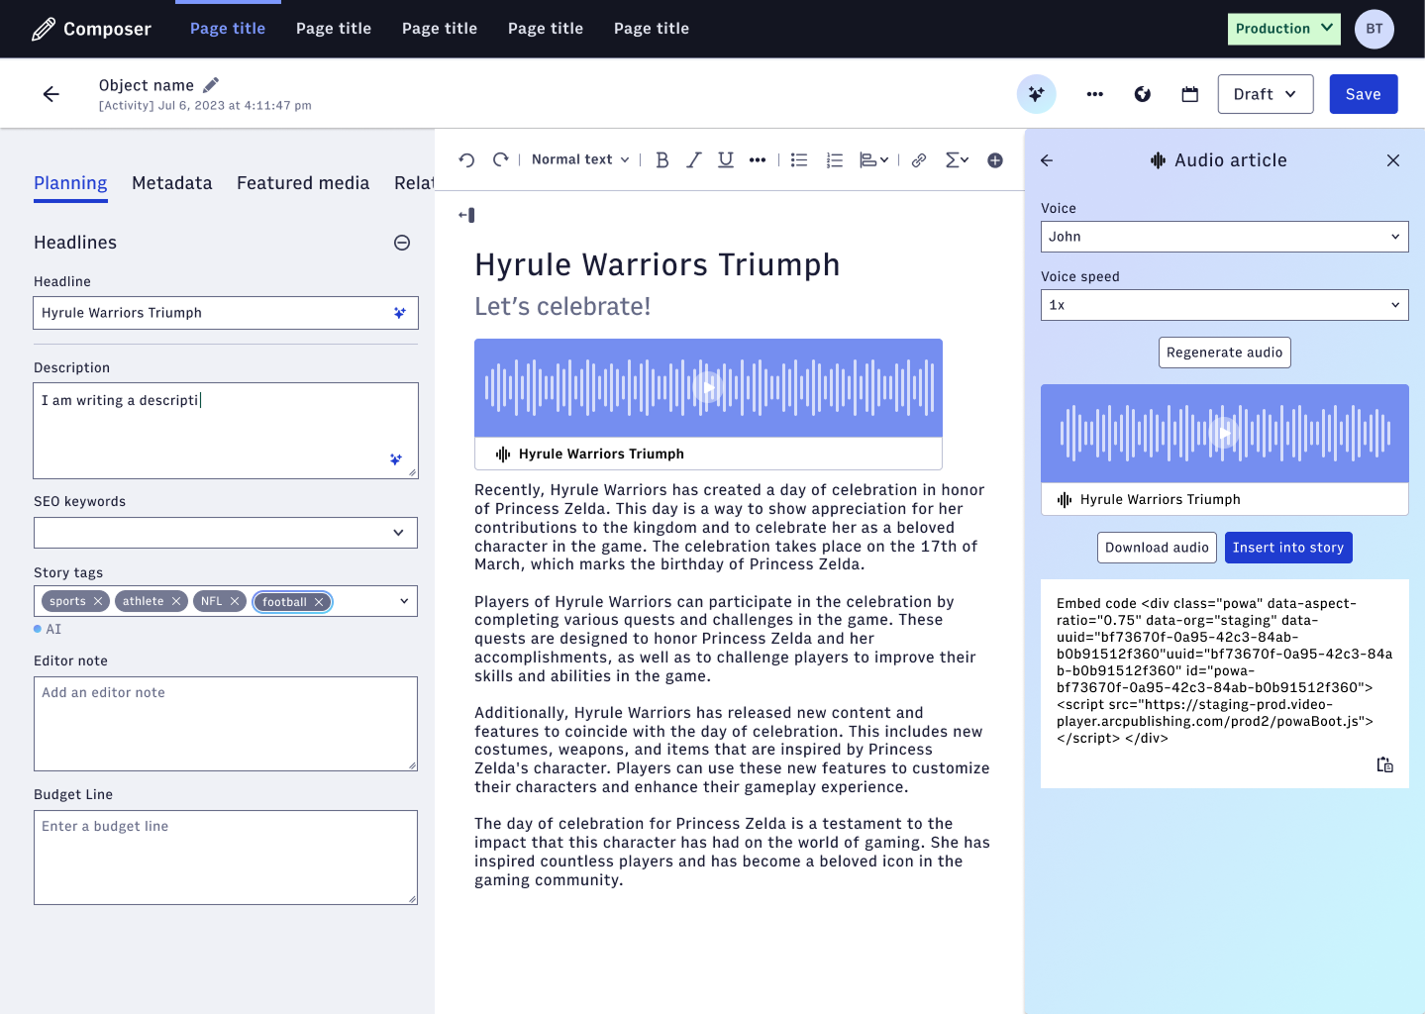Insert a numbered list
The width and height of the screenshot is (1425, 1014).
tap(835, 159)
